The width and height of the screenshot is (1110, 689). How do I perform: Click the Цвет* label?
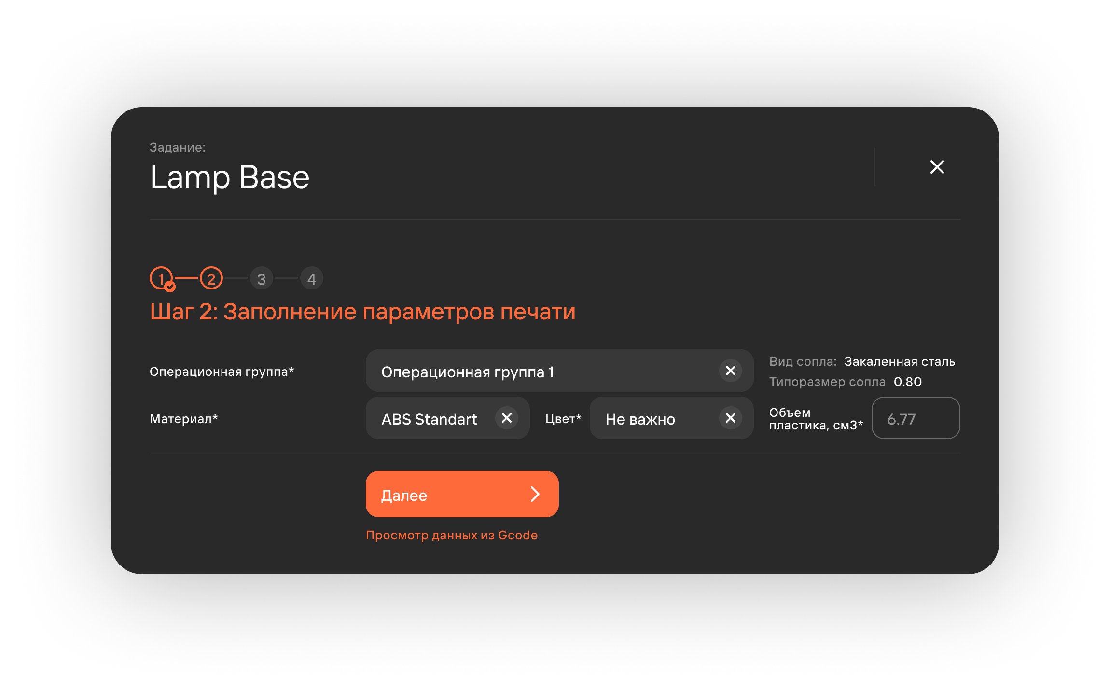(x=563, y=419)
